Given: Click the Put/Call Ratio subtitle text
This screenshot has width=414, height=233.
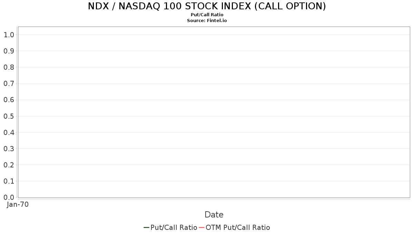Looking at the screenshot, I should tap(207, 15).
